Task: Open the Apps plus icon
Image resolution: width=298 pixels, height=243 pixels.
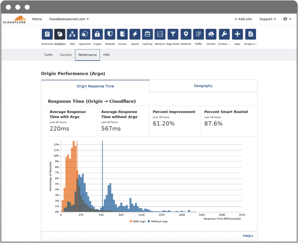Action: click(x=237, y=34)
